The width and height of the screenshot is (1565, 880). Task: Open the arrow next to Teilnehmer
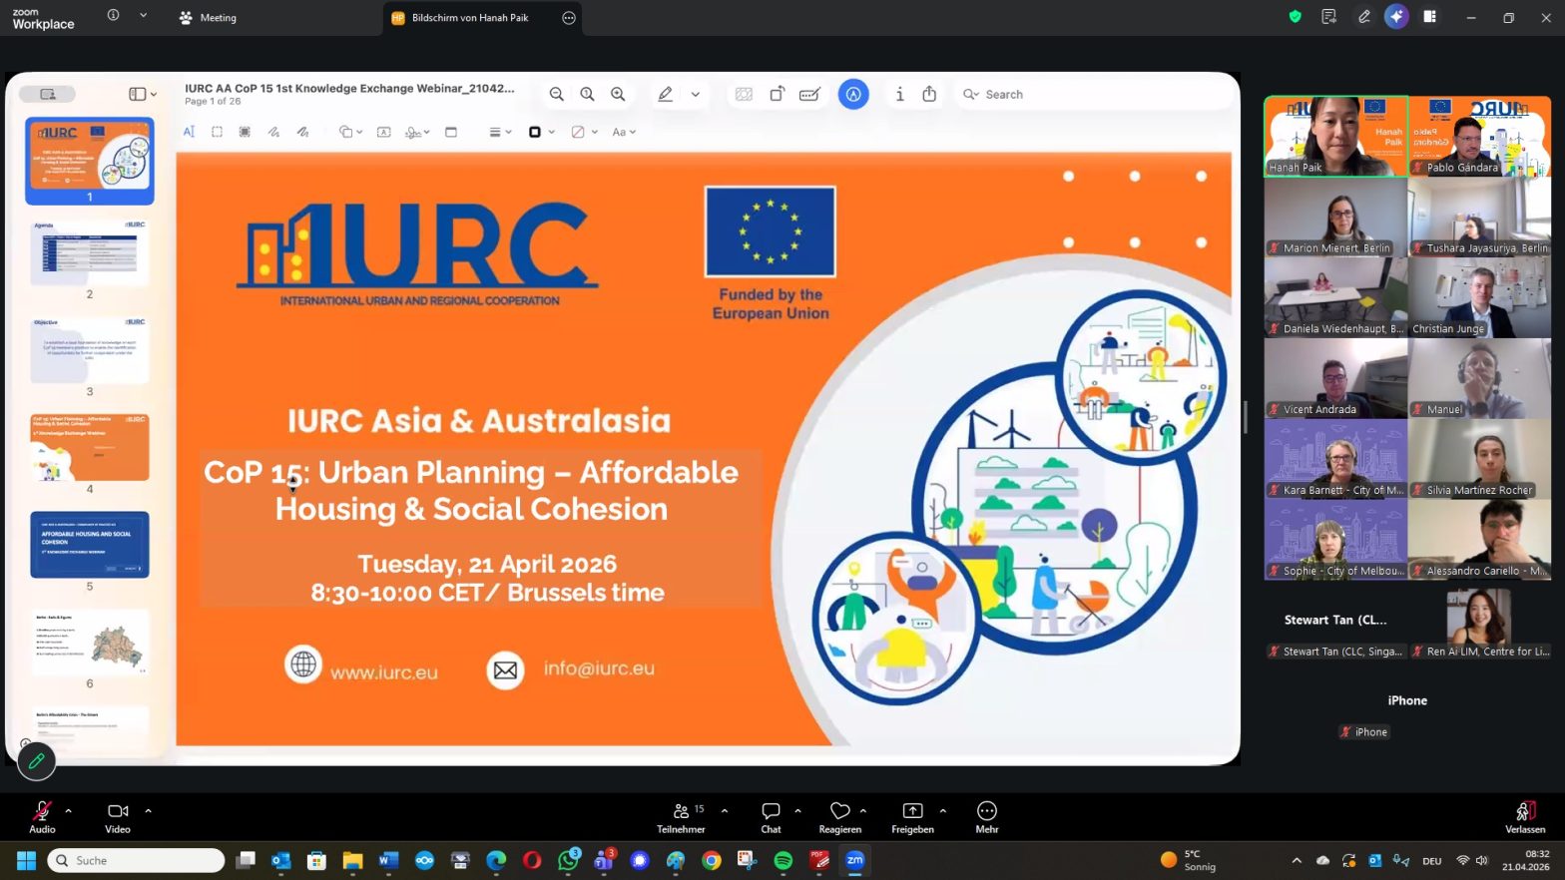pos(725,810)
